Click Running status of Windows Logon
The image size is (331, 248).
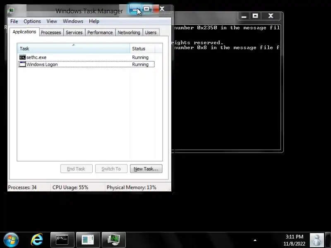point(140,64)
